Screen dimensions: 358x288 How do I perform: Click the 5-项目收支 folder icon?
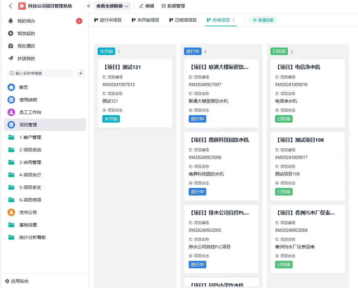click(x=11, y=187)
